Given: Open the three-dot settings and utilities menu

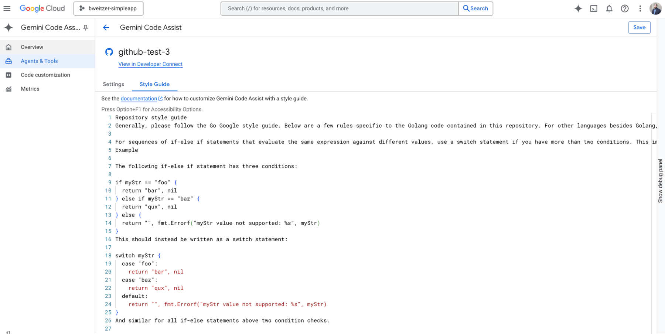Looking at the screenshot, I should (x=640, y=8).
